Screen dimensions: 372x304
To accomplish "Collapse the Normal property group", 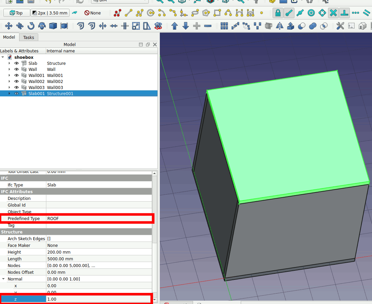I will (4, 279).
